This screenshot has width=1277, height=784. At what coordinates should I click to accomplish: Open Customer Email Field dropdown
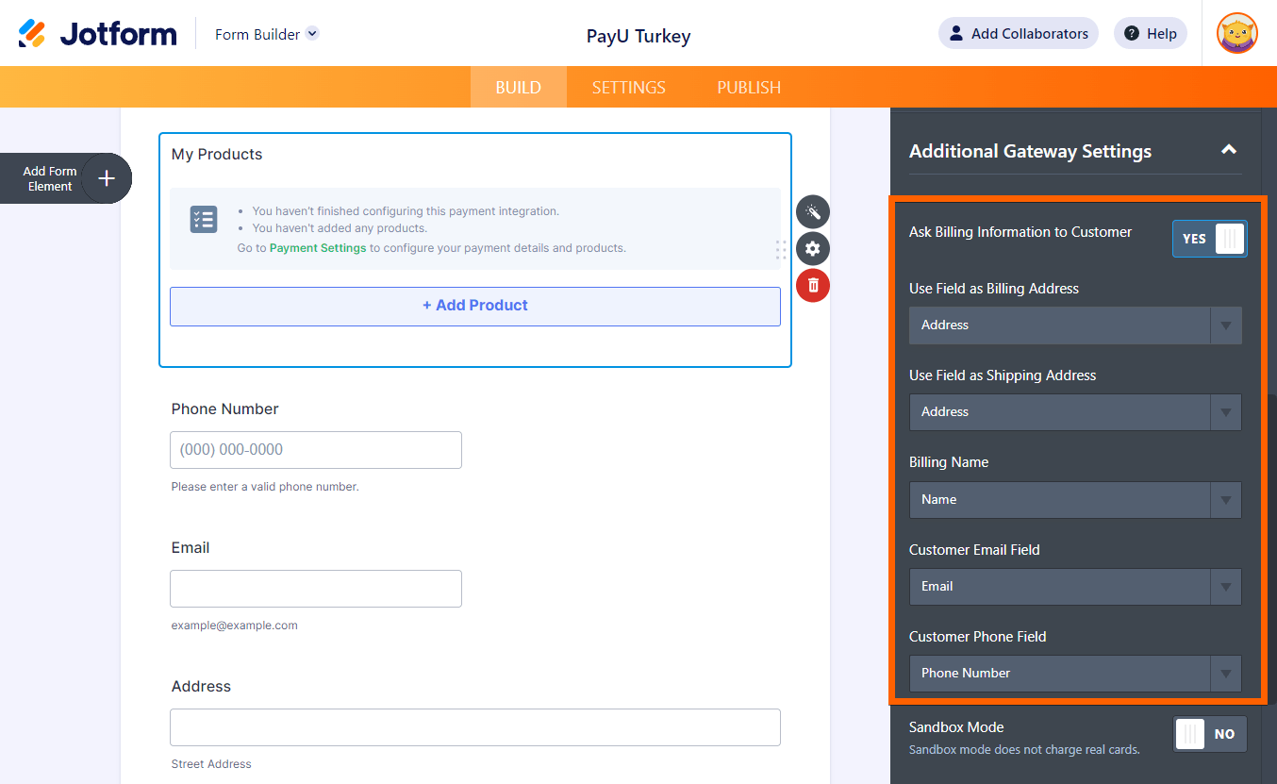1075,587
